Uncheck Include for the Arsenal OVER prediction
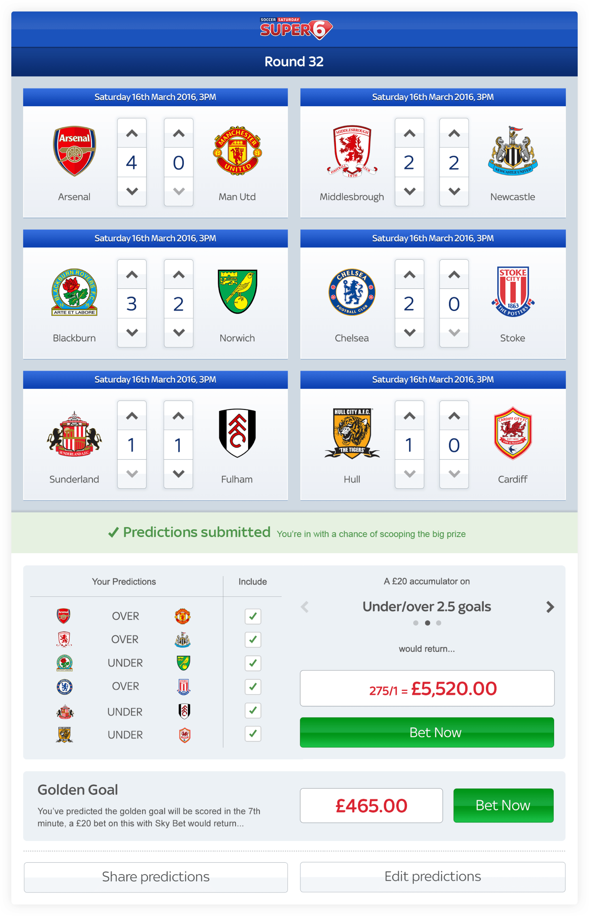The image size is (589, 916). click(253, 617)
